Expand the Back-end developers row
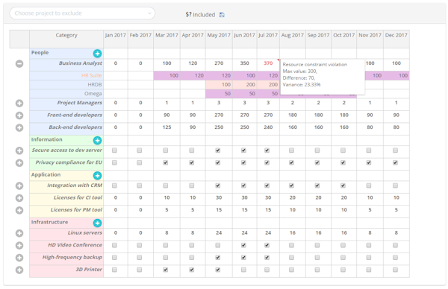 pyautogui.click(x=19, y=127)
